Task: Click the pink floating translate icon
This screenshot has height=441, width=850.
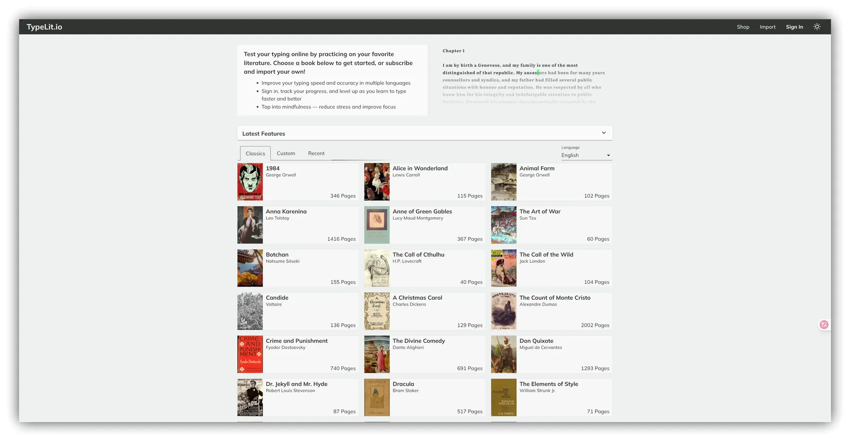Action: (x=824, y=324)
